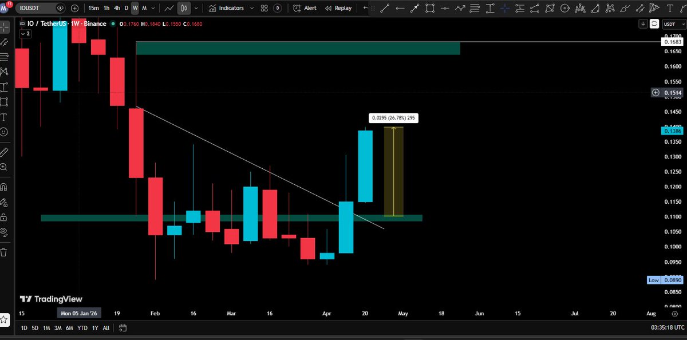Select the 1D date range

click(x=23, y=328)
